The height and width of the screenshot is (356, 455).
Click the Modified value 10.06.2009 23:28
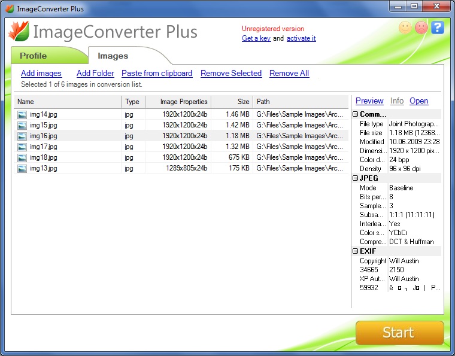click(x=414, y=142)
